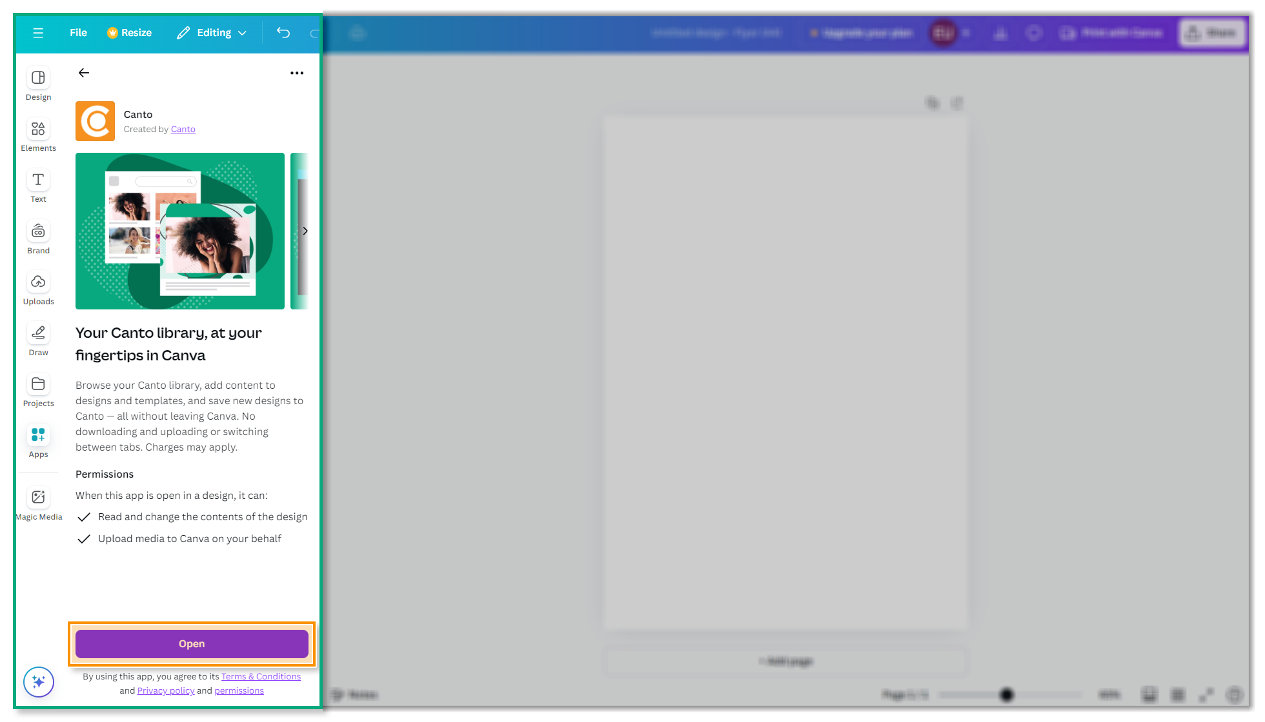Open the three-dot options menu

tap(297, 73)
